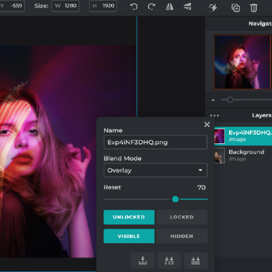
Task: Open the Blend Mode dropdown
Action: 156,170
